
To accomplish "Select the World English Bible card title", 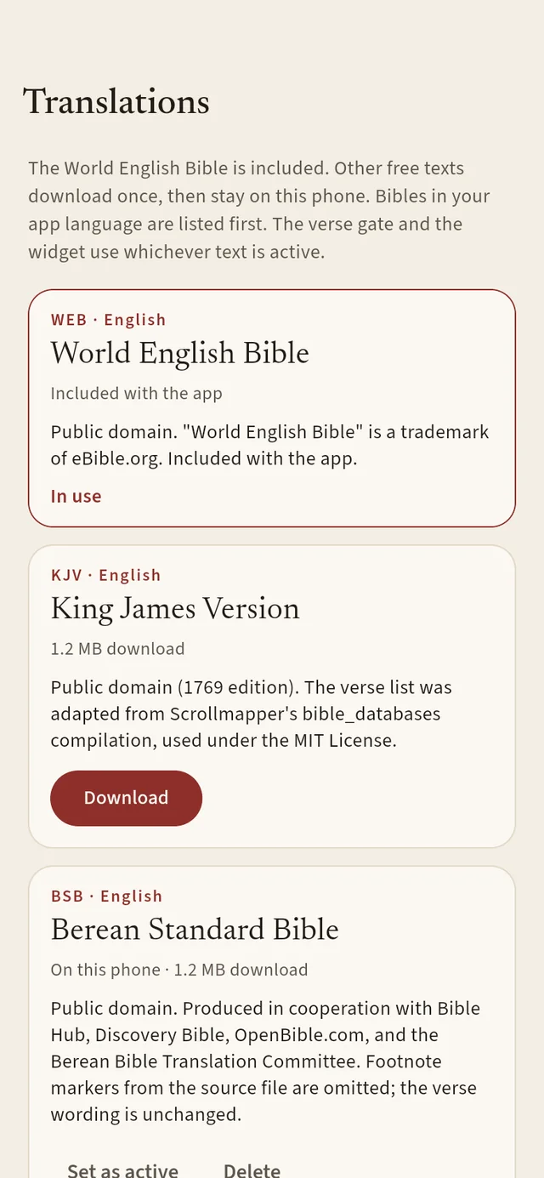I will pyautogui.click(x=179, y=353).
